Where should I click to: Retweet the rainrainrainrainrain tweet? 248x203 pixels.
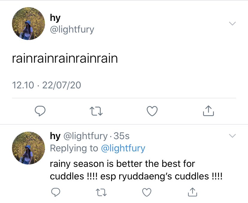(x=96, y=111)
